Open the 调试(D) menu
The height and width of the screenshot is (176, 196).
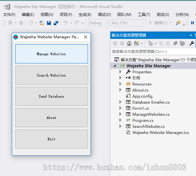(x=104, y=15)
